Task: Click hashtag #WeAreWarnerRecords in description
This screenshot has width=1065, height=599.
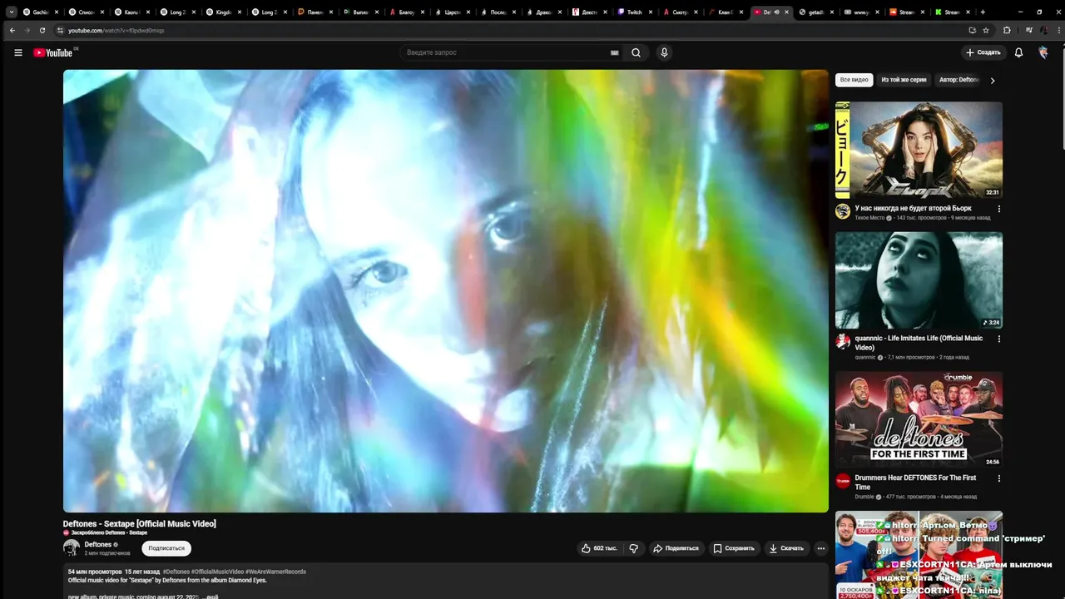Action: coord(275,572)
